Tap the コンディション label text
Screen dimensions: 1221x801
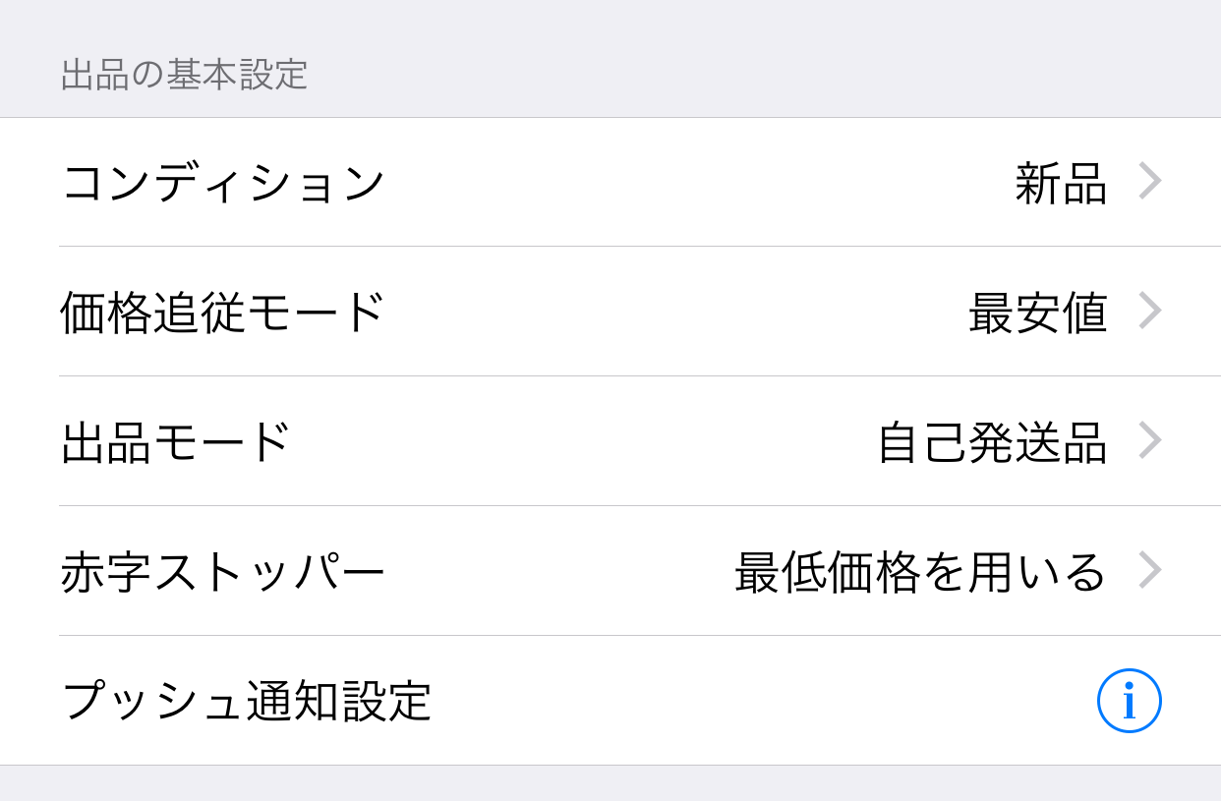222,183
